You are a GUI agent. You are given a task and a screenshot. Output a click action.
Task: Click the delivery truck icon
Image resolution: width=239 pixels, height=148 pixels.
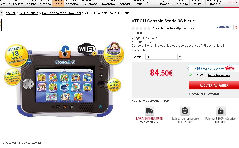(x=149, y=111)
